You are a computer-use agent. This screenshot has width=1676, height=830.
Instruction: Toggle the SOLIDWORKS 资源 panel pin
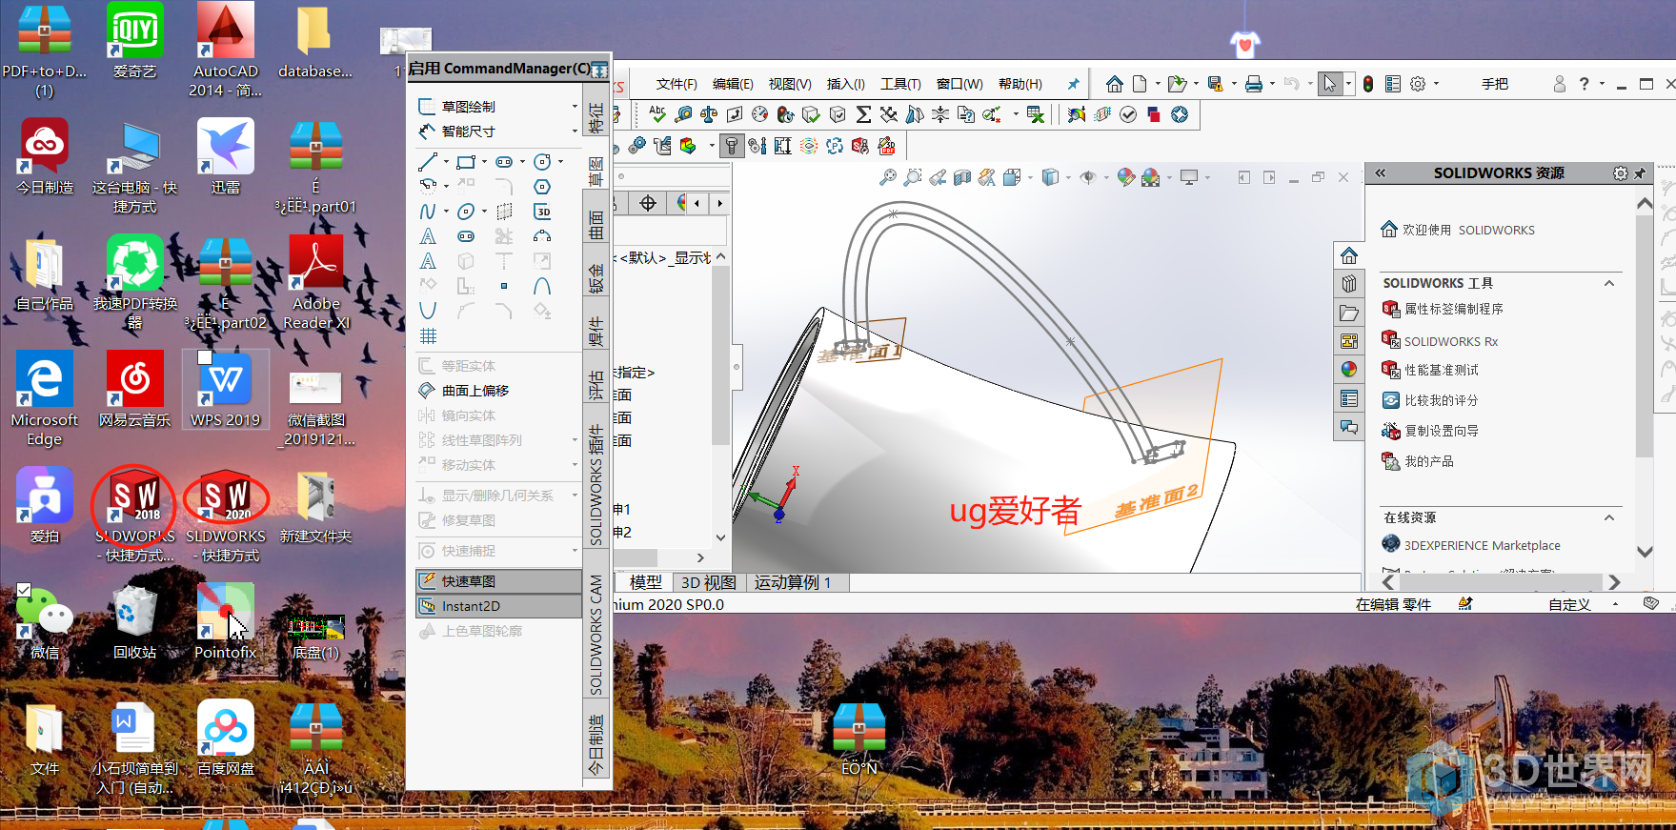(x=1640, y=173)
